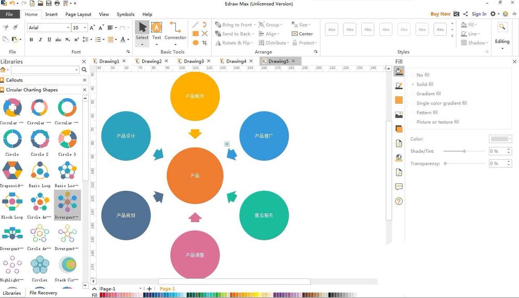The image size is (519, 298).
Task: Select the Text tool
Action: (x=156, y=31)
